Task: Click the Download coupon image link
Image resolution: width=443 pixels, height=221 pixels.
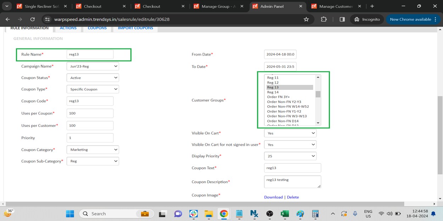Action: click(273, 197)
